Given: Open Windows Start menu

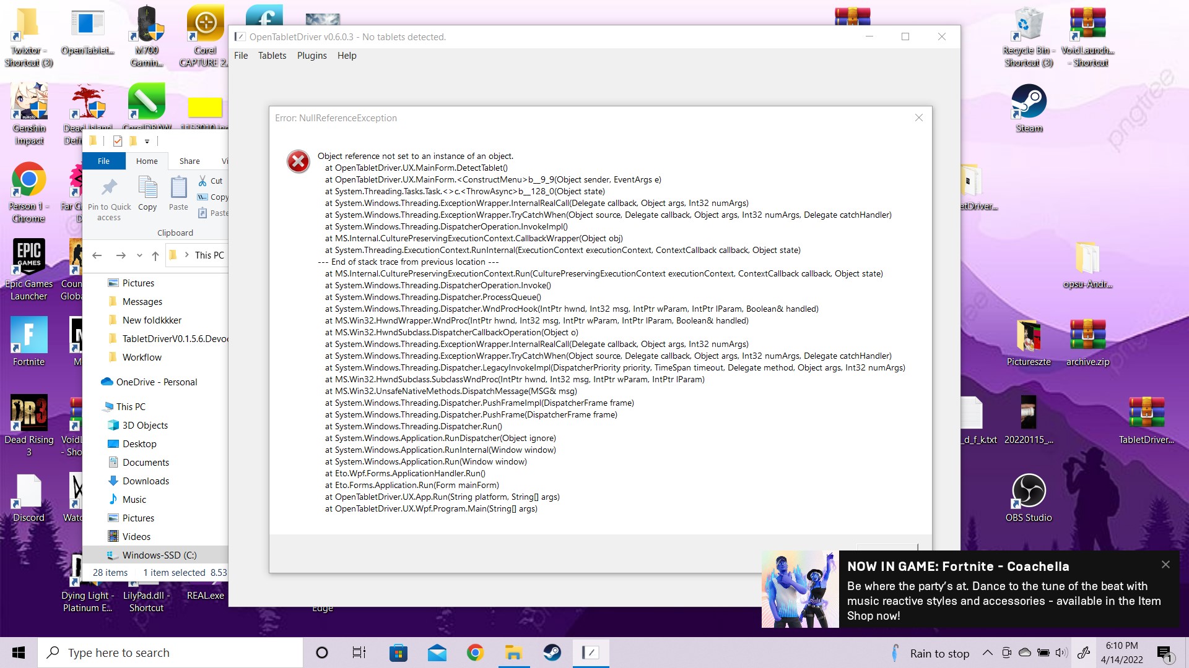Looking at the screenshot, I should point(19,653).
